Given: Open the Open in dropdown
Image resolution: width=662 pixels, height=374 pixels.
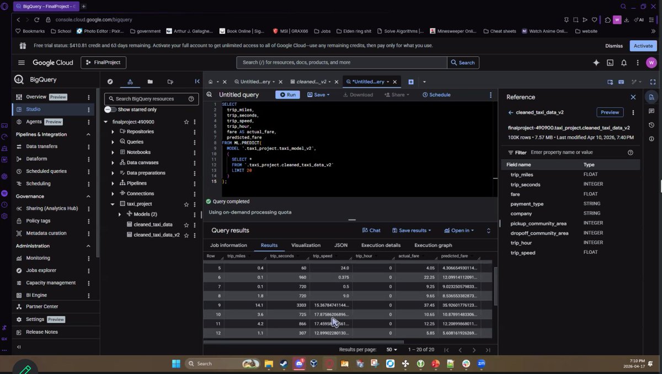Looking at the screenshot, I should [x=459, y=230].
